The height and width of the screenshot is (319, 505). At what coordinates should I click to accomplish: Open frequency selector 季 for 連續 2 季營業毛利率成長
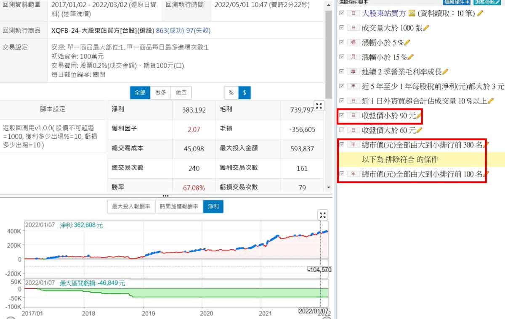point(353,72)
